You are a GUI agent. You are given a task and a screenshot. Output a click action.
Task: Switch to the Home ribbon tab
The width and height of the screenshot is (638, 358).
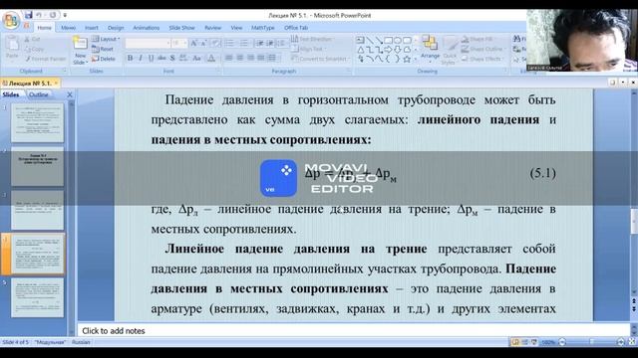tap(44, 28)
